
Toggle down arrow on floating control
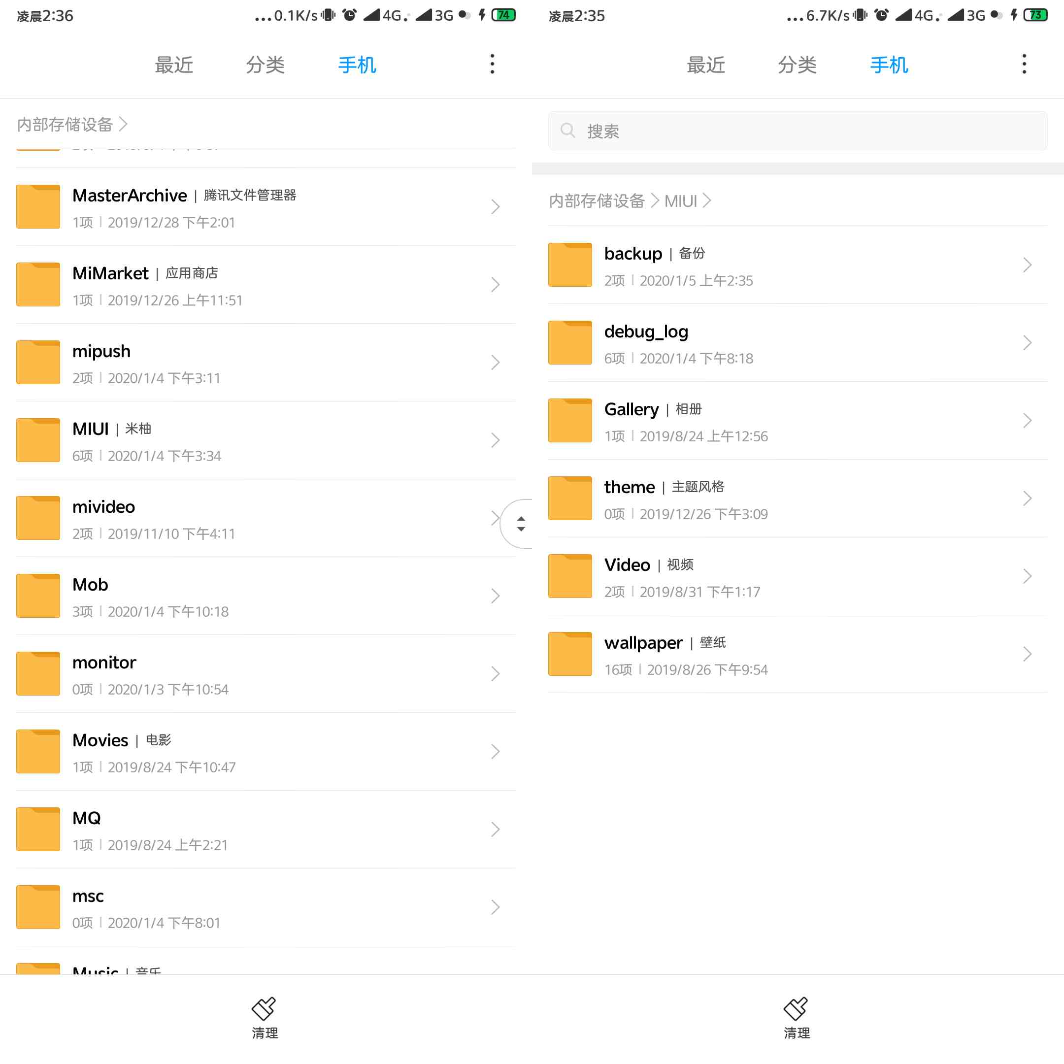coord(521,531)
